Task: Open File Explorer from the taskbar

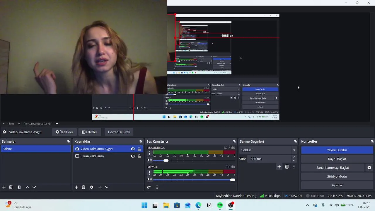Action: pos(166,205)
